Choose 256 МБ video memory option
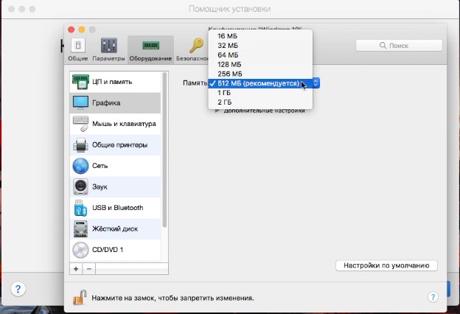460x314 pixels. point(229,74)
